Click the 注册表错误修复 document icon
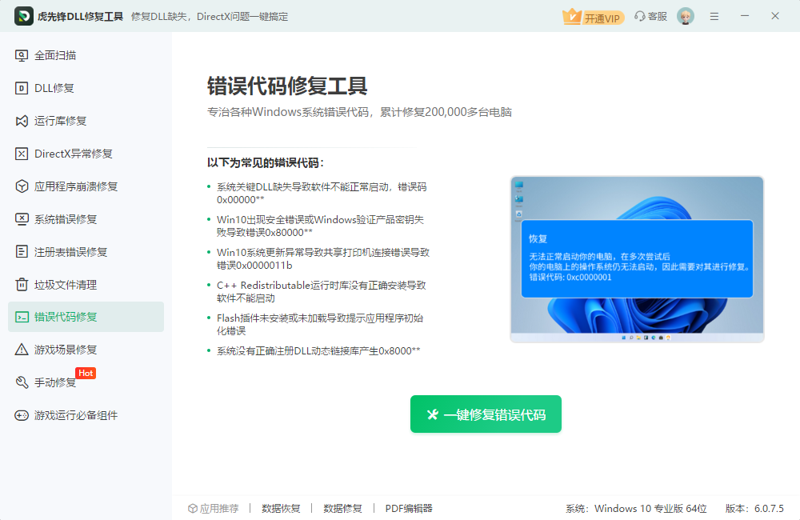The image size is (800, 520). coord(22,251)
